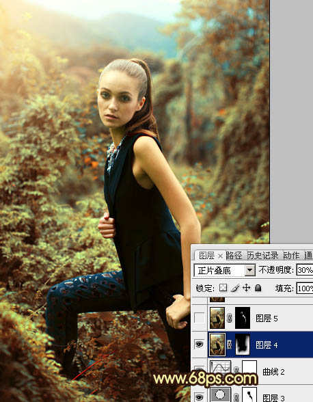Screen dimensions: 313x402
Task: Select the 图层 5 layer mask thumbnail
Action: coord(243,318)
